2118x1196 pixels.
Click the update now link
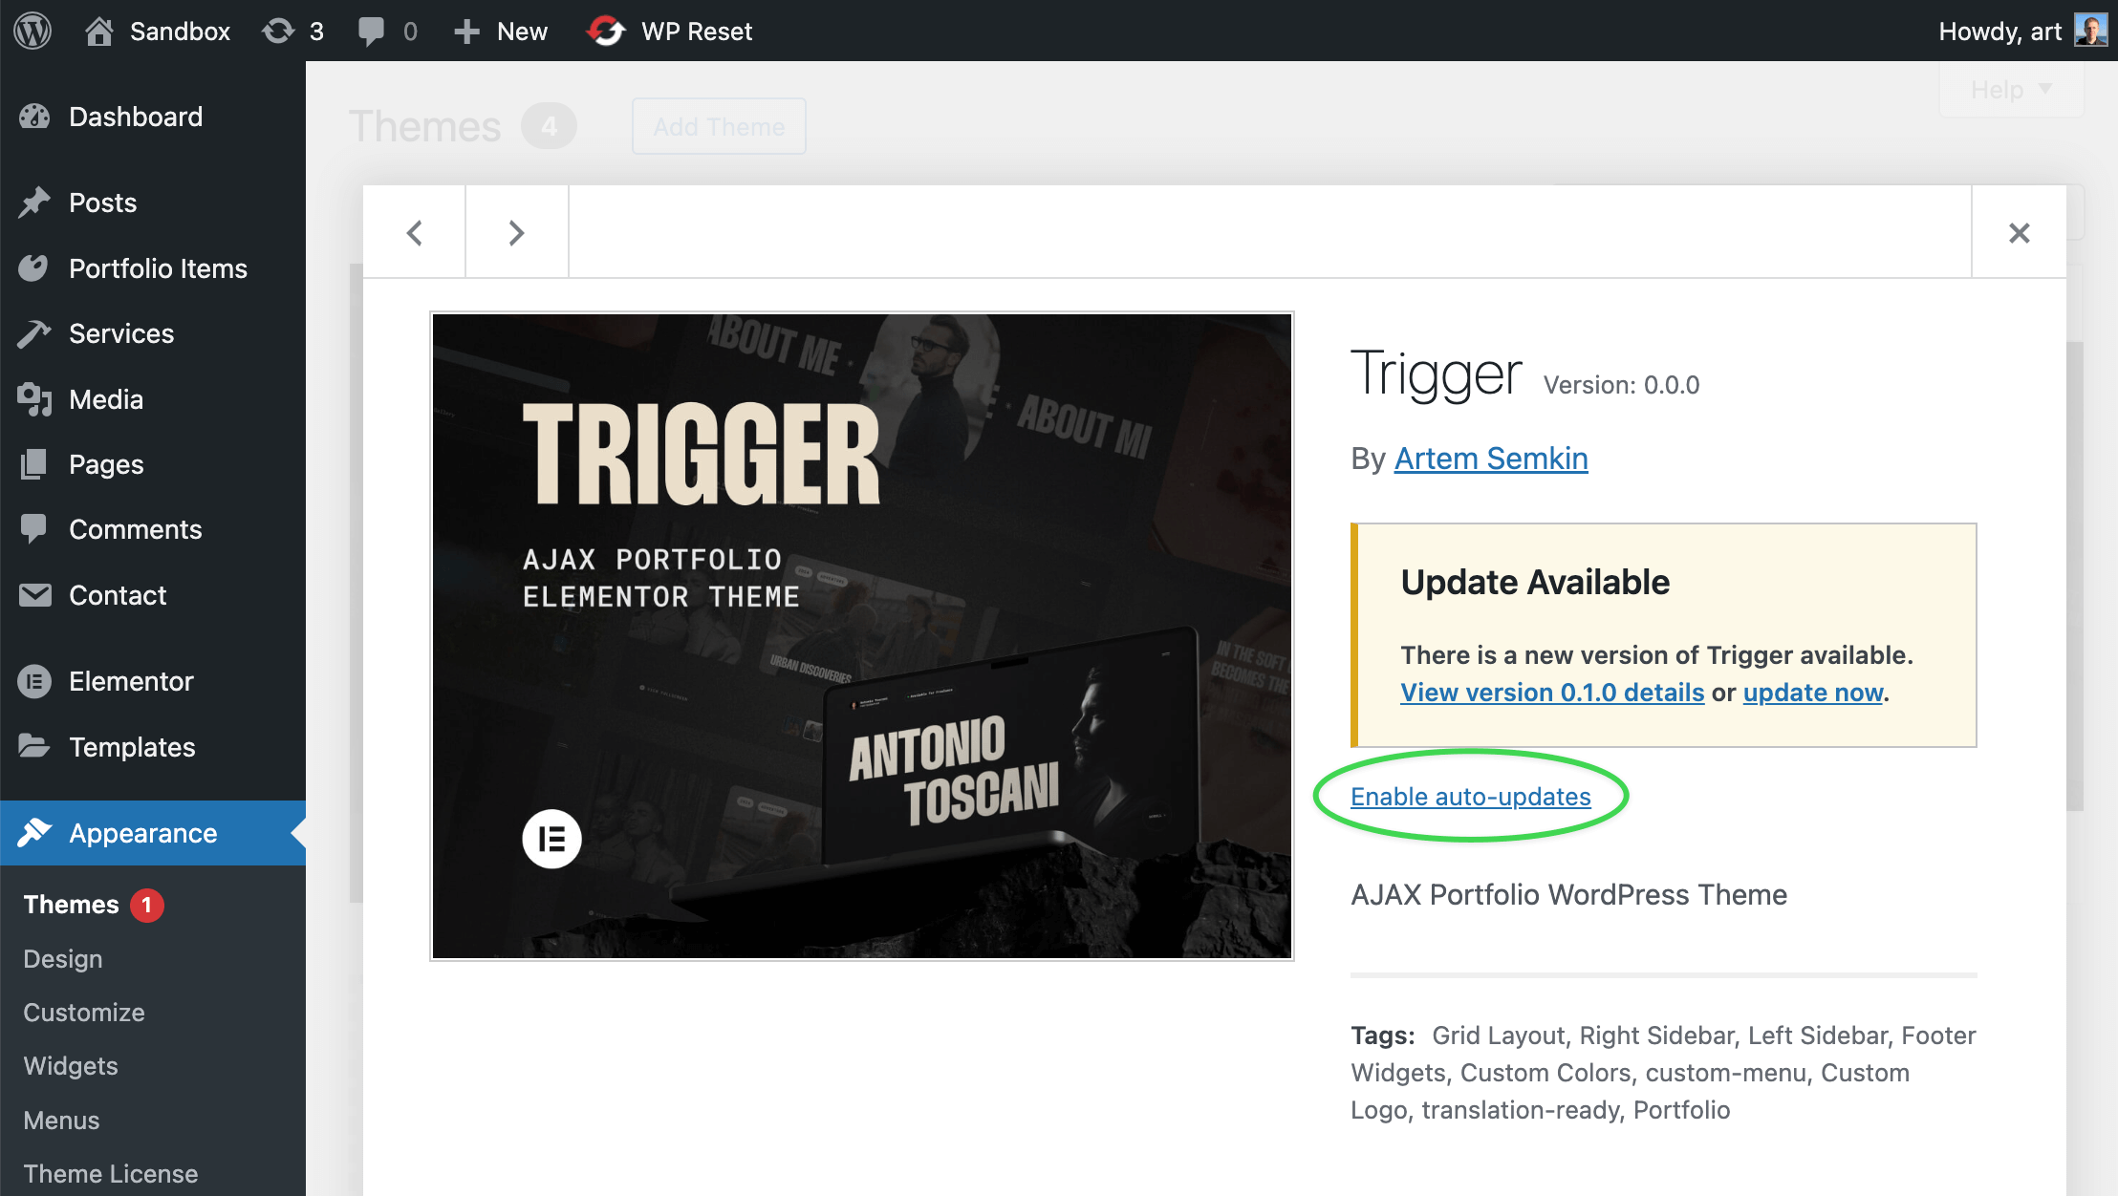tap(1813, 693)
